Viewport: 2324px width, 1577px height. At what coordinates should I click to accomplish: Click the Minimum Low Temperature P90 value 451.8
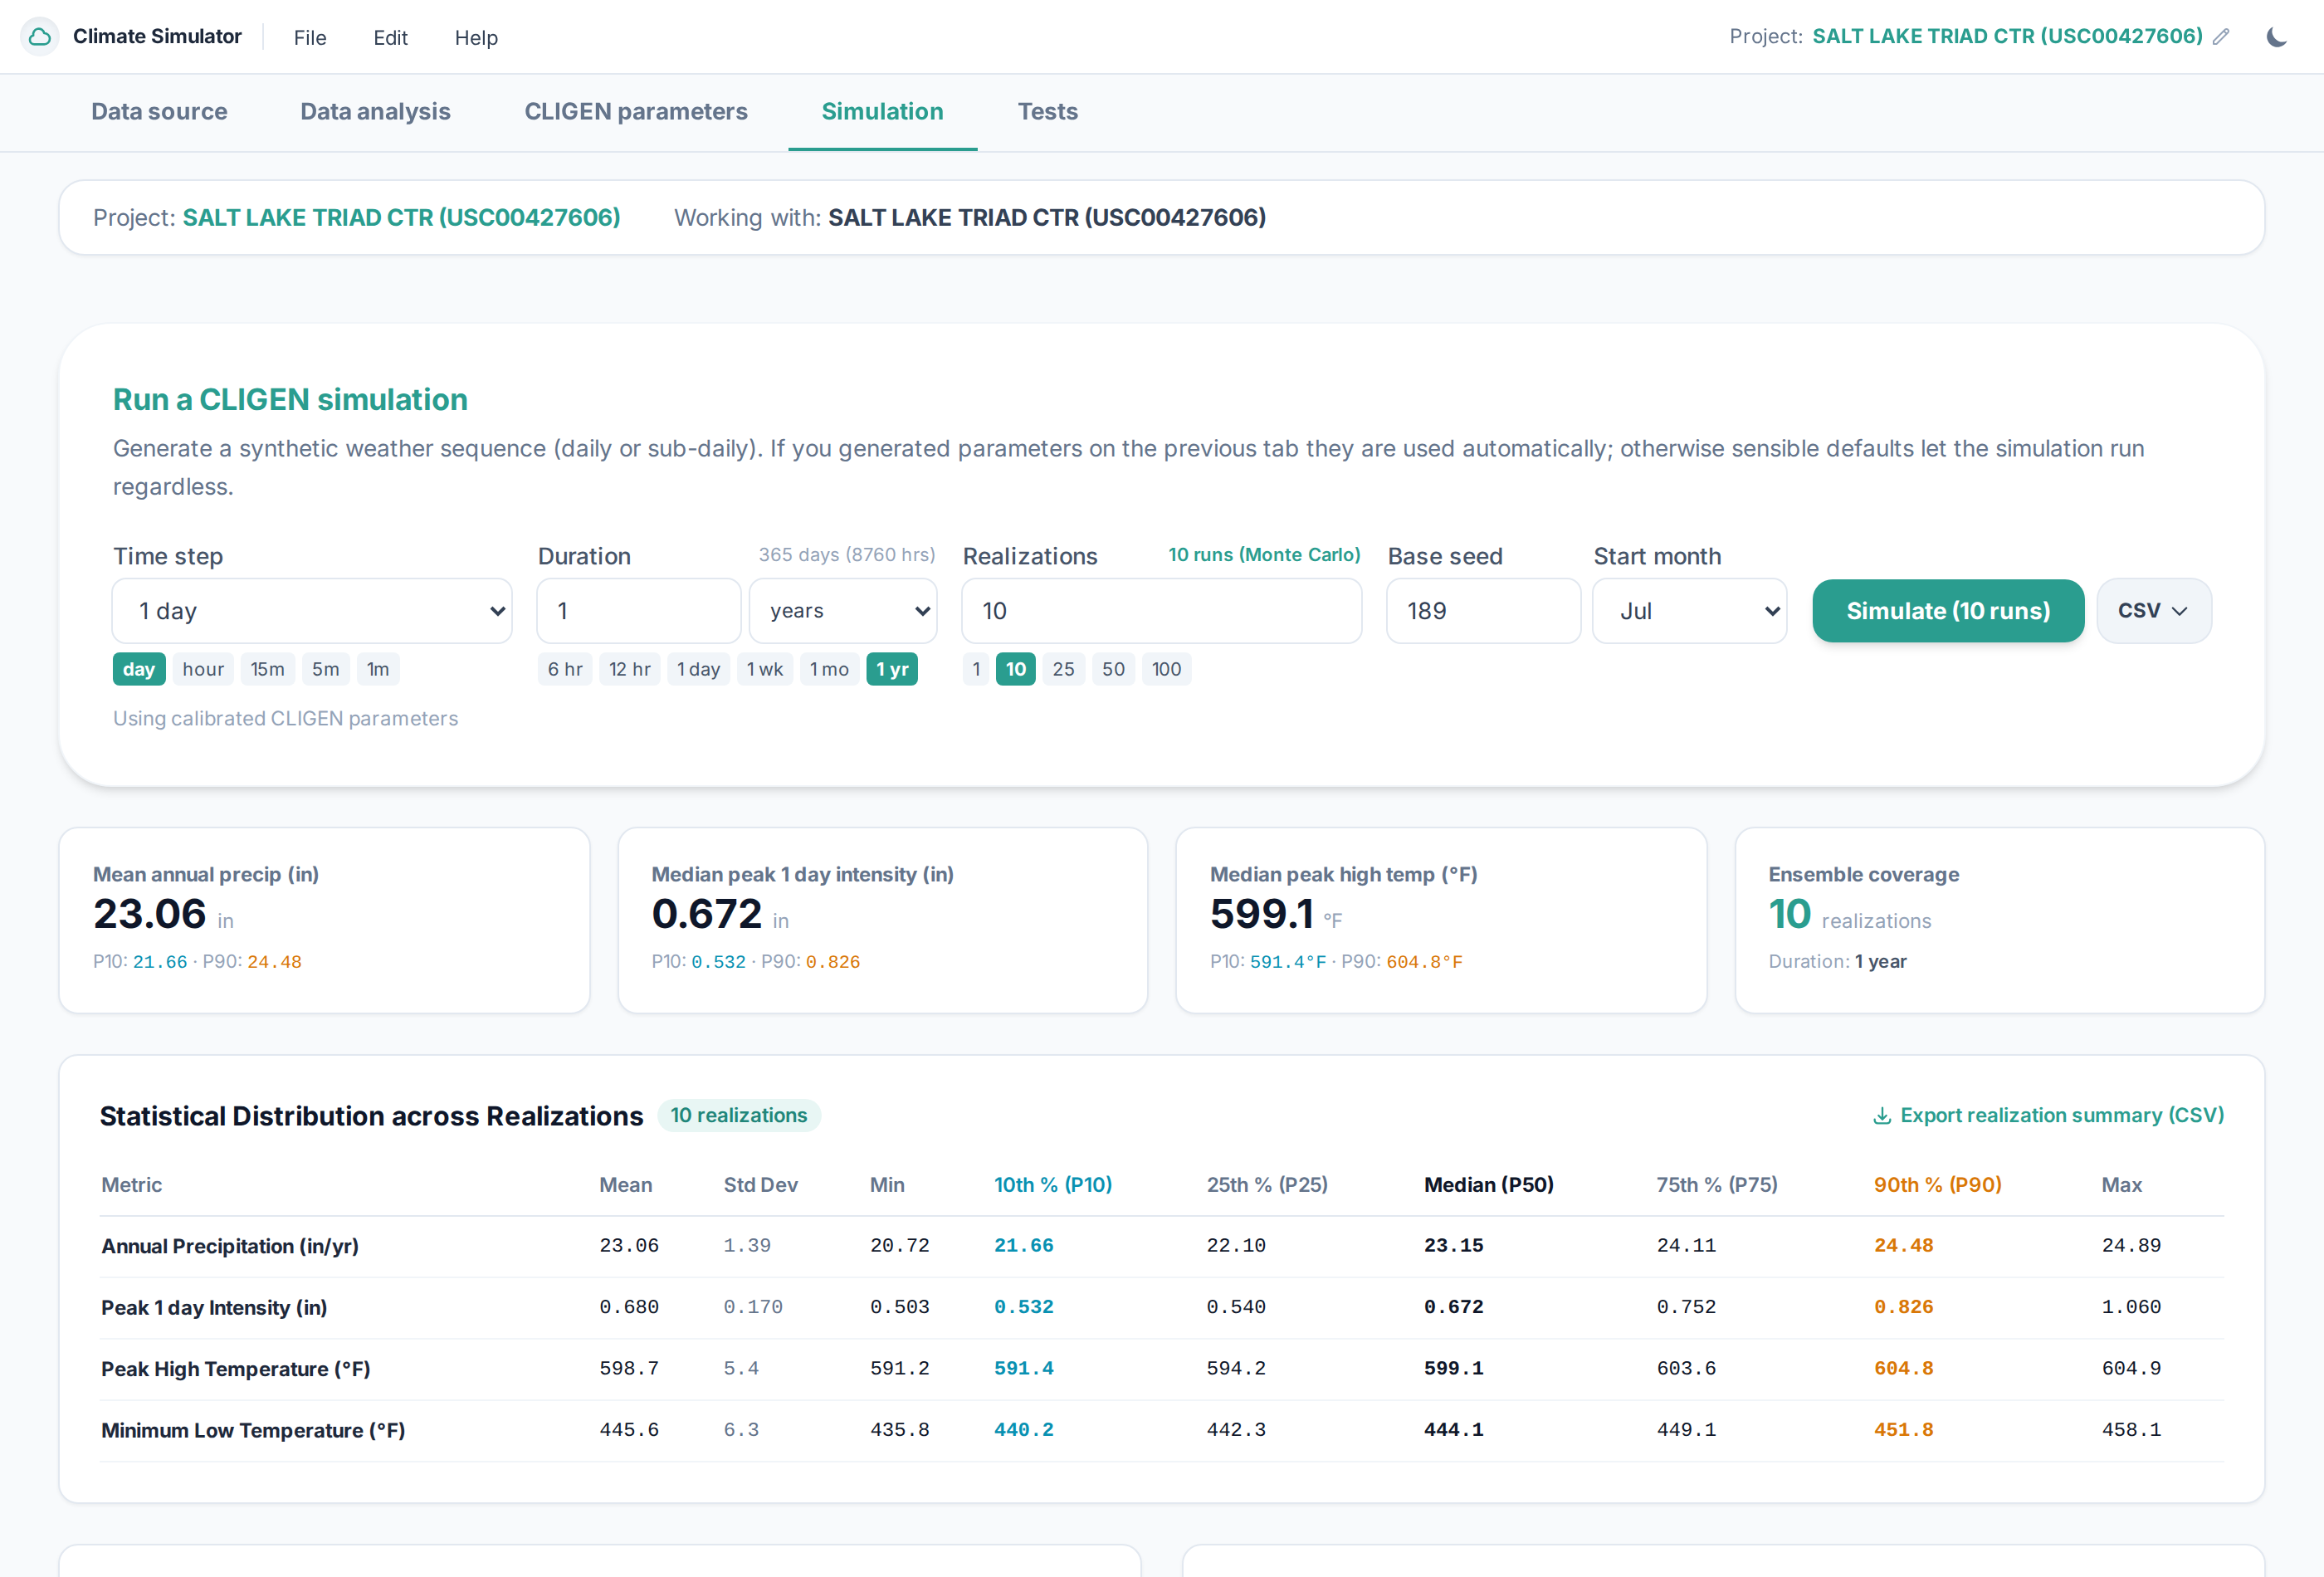point(1903,1431)
